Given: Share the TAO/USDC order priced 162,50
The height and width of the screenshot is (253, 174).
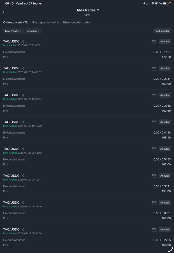Looking at the screenshot, I should click(x=23, y=95).
